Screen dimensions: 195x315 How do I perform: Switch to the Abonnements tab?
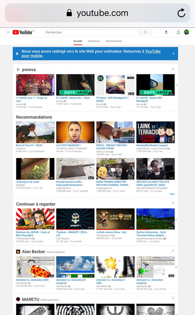(x=114, y=41)
